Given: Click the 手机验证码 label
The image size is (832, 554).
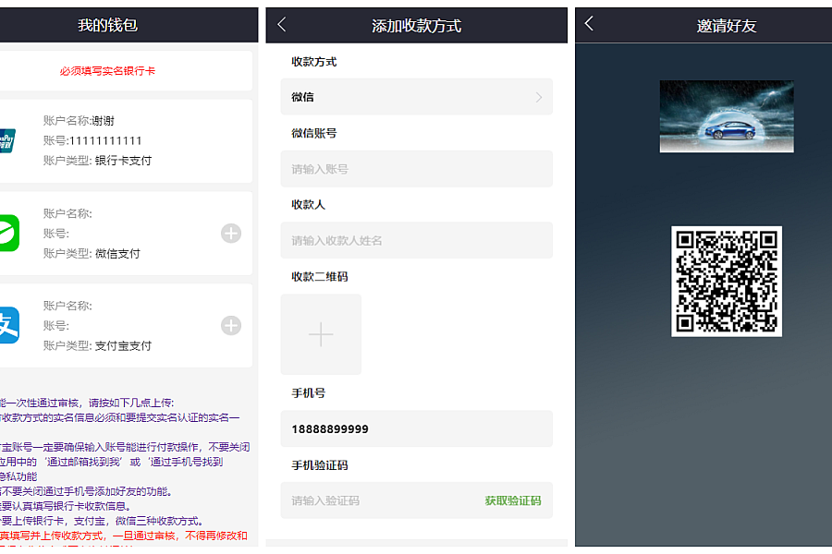Looking at the screenshot, I should tap(320, 465).
